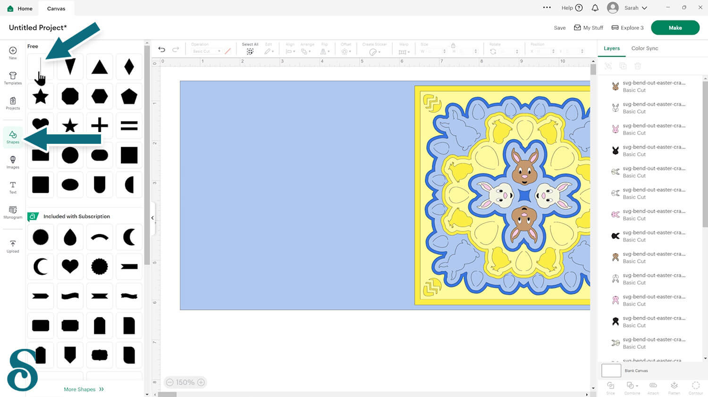Click the Save button
This screenshot has height=397, width=708.
(560, 28)
